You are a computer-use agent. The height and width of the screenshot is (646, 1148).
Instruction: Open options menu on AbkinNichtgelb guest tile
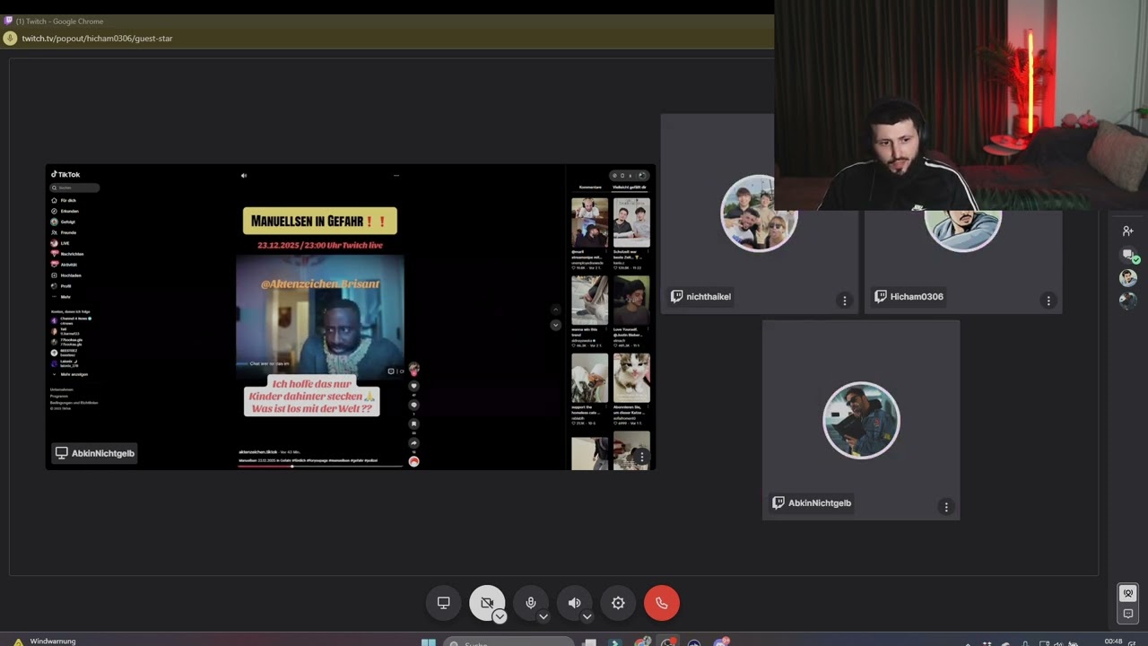946,507
